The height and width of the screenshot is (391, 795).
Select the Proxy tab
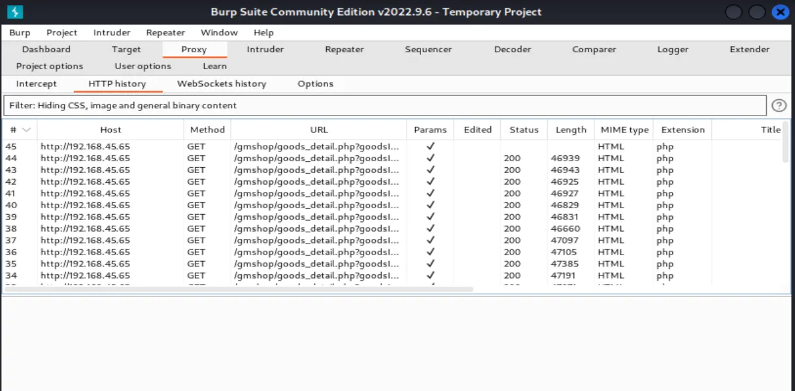(x=194, y=49)
